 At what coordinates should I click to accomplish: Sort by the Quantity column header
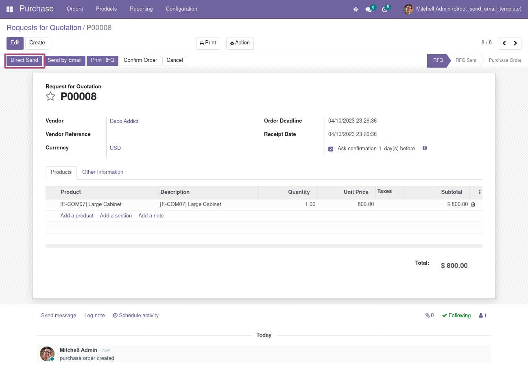(x=288, y=192)
